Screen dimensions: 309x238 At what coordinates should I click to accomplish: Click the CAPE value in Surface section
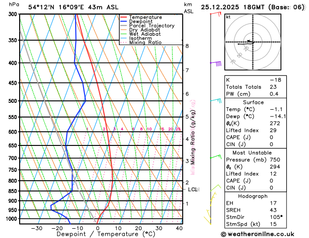point(272,137)
